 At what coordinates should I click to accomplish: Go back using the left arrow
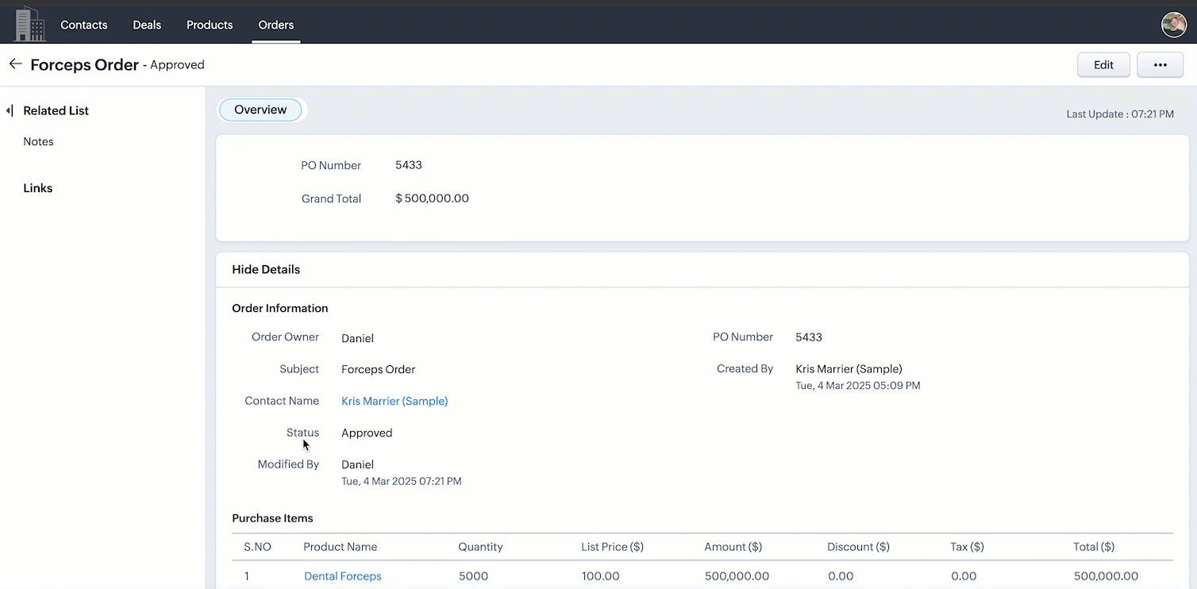tap(15, 64)
